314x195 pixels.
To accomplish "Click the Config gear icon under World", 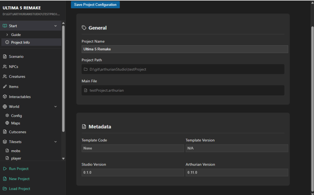I will (7, 115).
